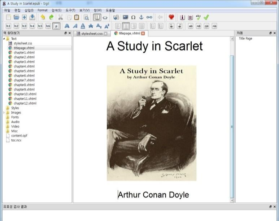Click the editor scrollbar up arrow
Image resolution: width=279 pixels, height=221 pixels.
(x=232, y=39)
